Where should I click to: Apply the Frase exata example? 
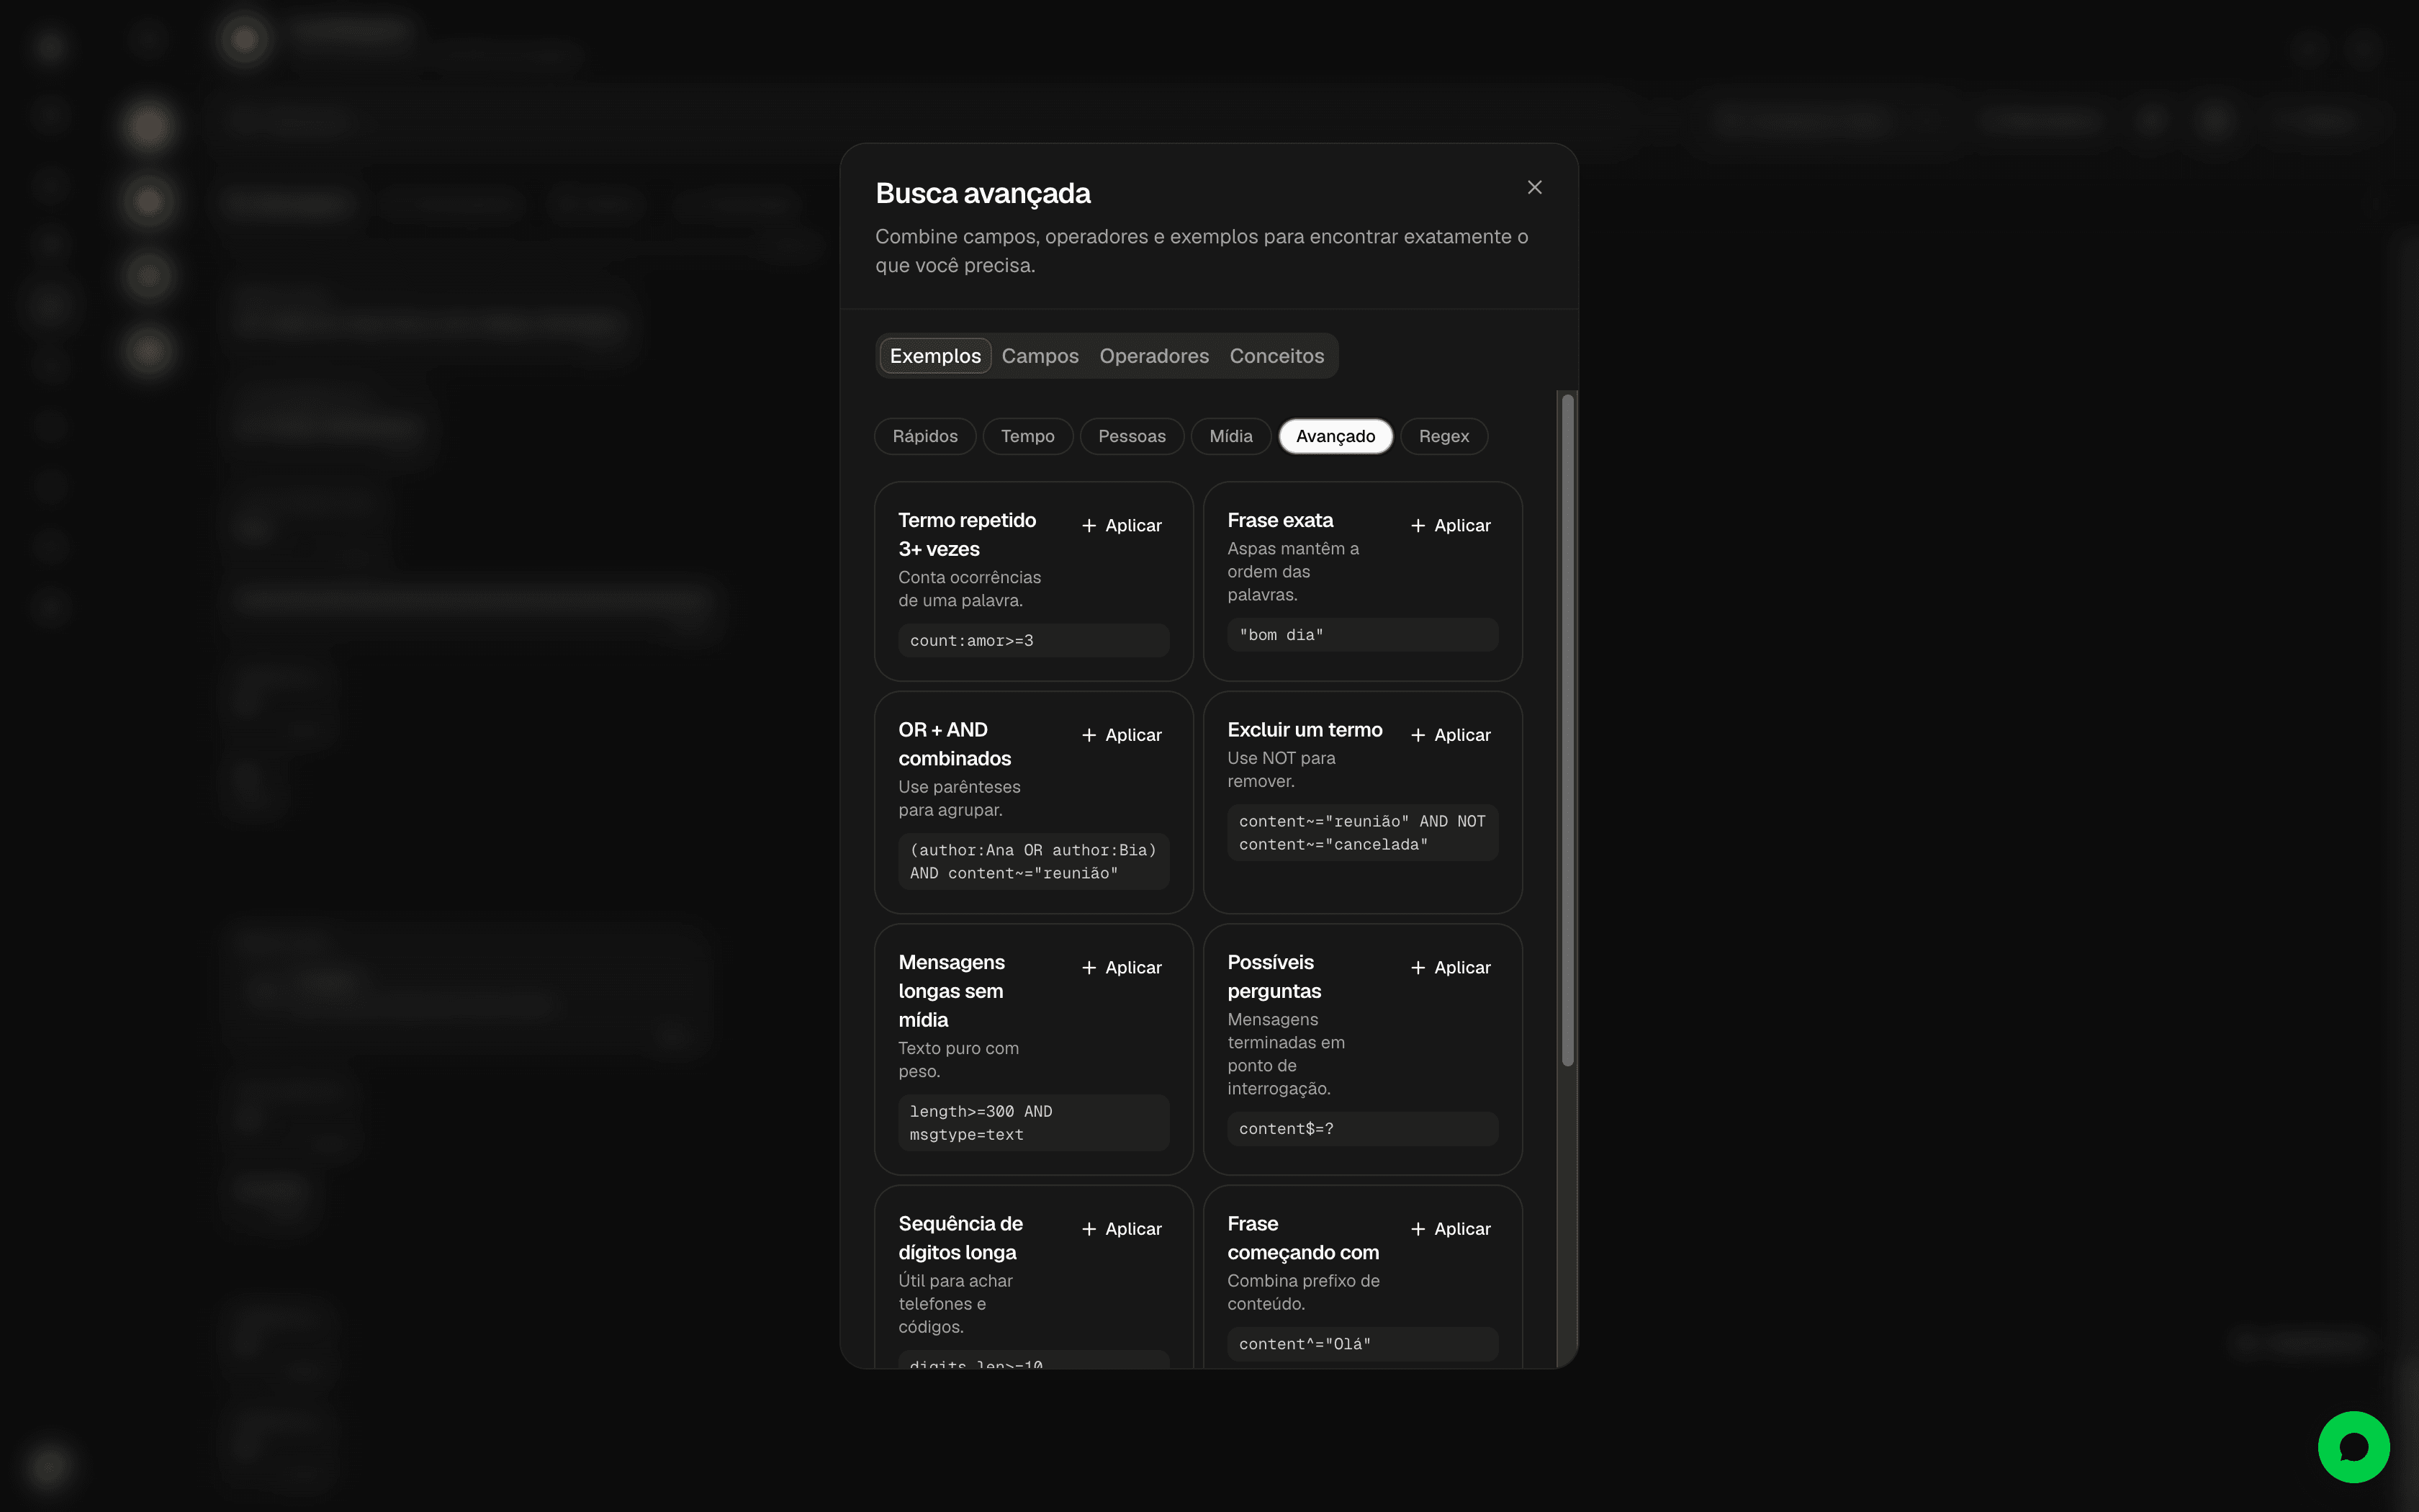(x=1451, y=525)
